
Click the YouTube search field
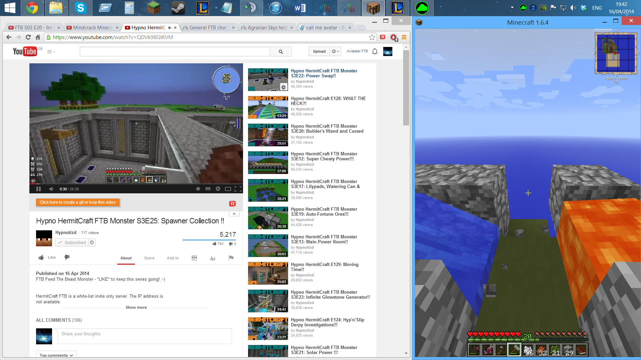coord(175,52)
